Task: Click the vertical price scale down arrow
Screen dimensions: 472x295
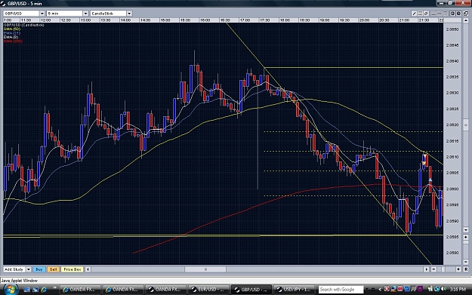Action: 466,230
